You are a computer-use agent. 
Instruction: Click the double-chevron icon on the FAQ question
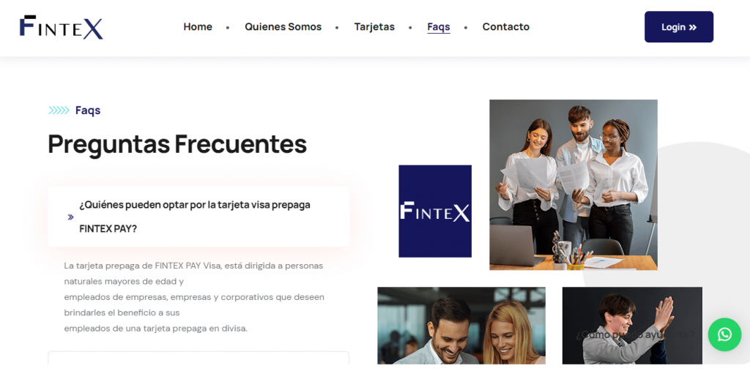tap(71, 217)
